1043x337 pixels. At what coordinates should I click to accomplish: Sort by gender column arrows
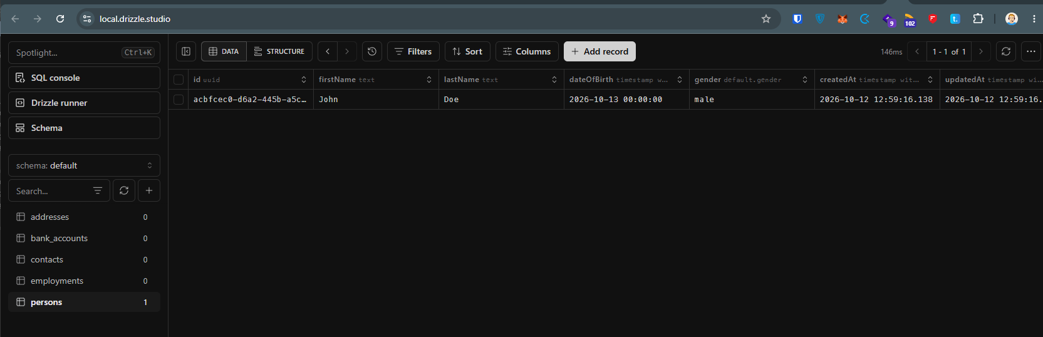point(805,80)
